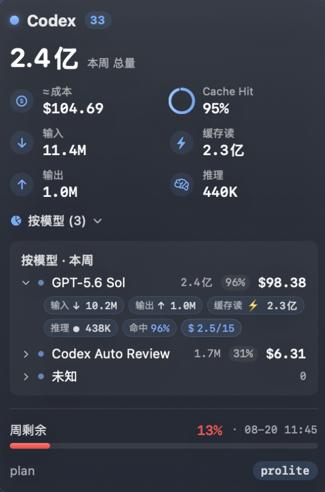Collapse the 按模型 (3) section chevron
Image resolution: width=325 pixels, height=492 pixels.
pyautogui.click(x=98, y=221)
